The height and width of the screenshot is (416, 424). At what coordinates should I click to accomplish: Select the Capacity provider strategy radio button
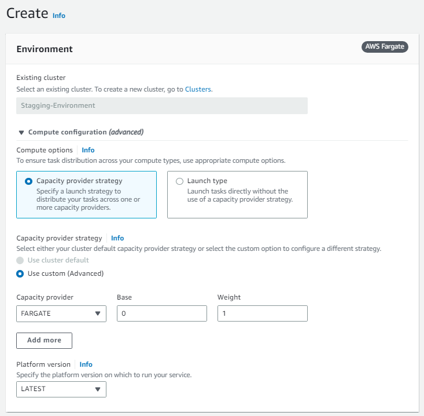click(29, 181)
